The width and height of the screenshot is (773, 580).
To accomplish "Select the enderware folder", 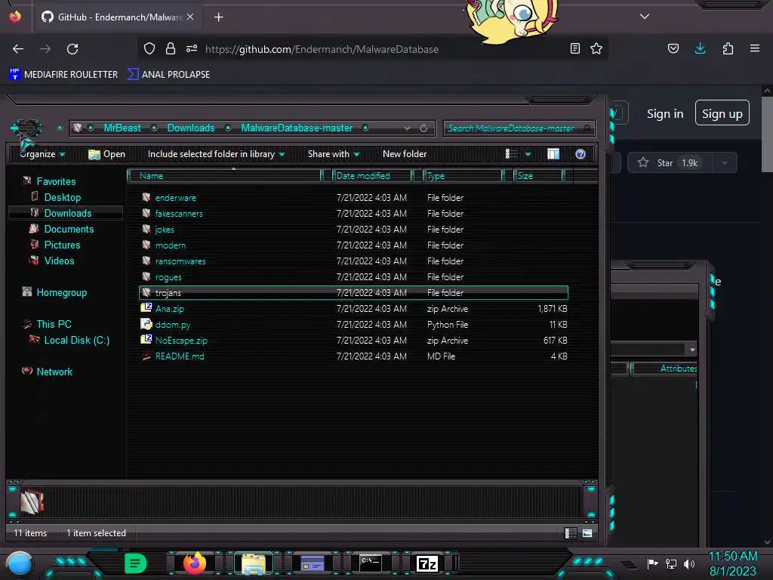I will (x=353, y=197).
